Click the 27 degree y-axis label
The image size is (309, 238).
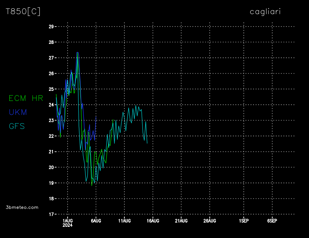pos(51,58)
